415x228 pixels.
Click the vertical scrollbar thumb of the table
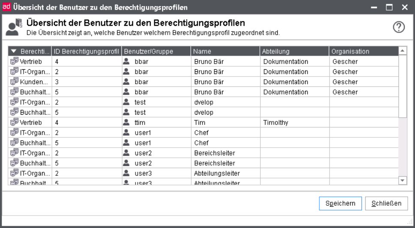403,86
